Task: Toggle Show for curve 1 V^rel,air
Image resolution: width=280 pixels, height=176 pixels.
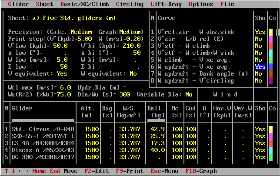Action: pos(260,32)
